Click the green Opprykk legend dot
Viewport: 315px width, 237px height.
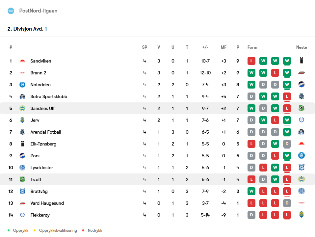[9, 230]
